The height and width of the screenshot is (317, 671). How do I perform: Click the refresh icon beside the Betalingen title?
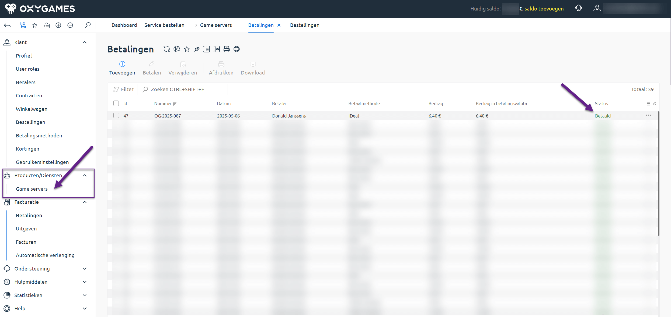click(166, 49)
